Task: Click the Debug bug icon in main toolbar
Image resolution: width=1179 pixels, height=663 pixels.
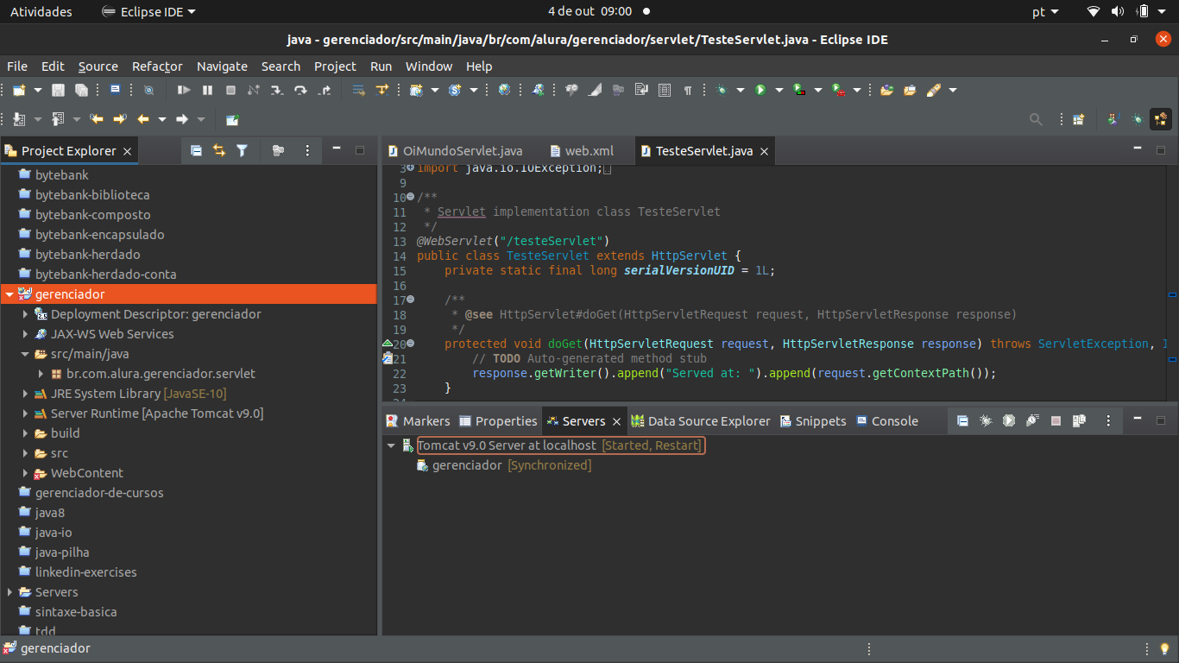Action: pyautogui.click(x=722, y=90)
